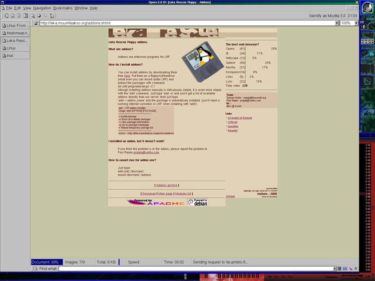
Task: Click the analog clock dock applet
Action: click(367, 52)
